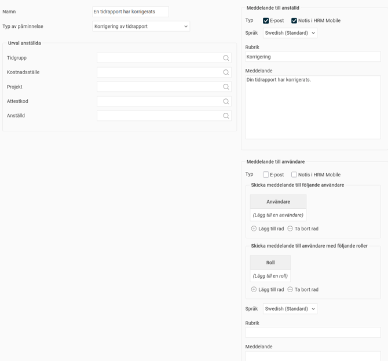This screenshot has width=388, height=361.
Task: Click plus icon to add role row
Action: 254,289
